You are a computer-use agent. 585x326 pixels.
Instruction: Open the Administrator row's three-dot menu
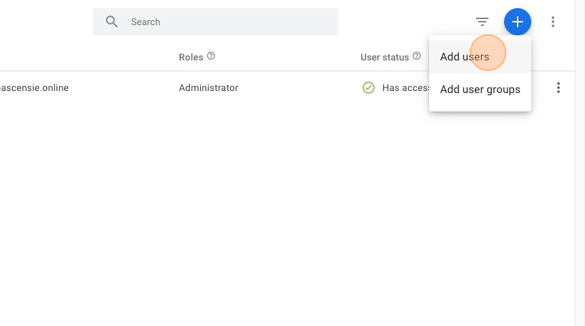click(558, 88)
